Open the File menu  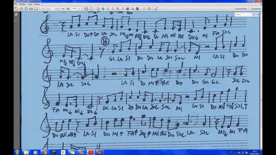tap(16, 4)
